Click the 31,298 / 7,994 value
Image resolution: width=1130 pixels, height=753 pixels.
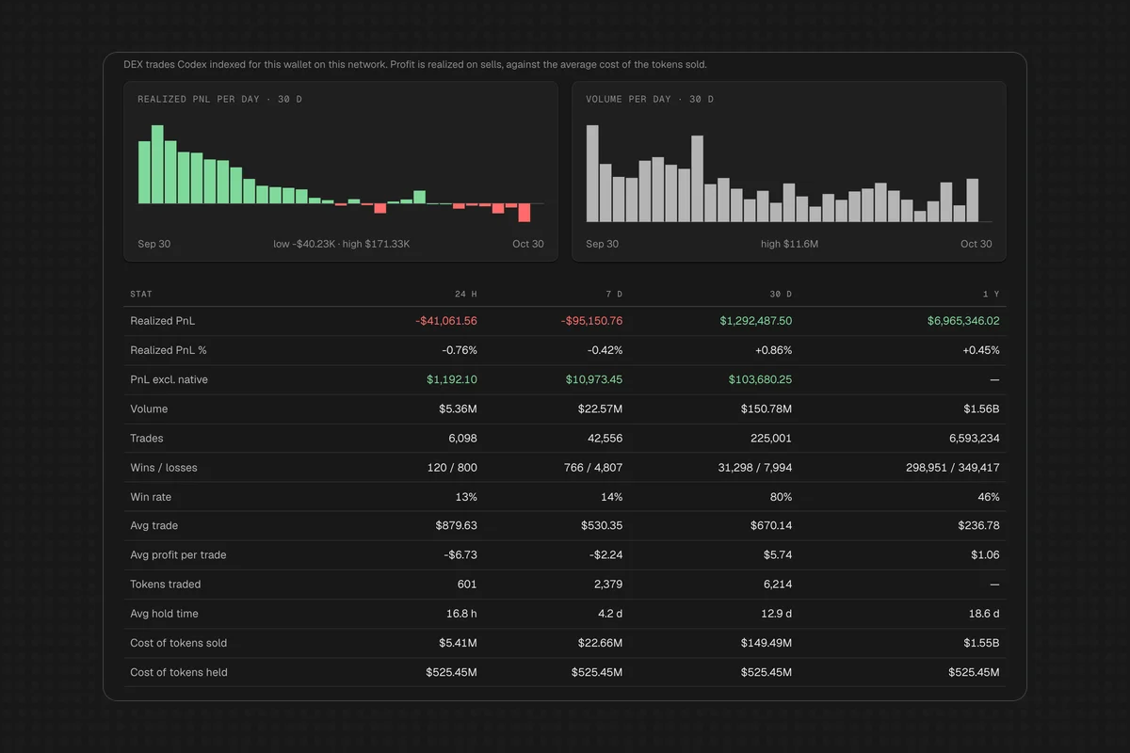pos(755,467)
